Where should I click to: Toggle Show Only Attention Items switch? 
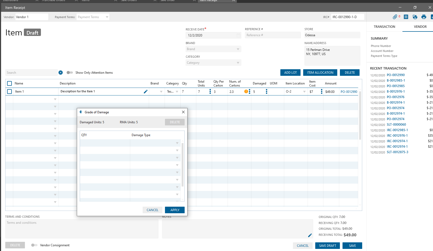pos(70,73)
